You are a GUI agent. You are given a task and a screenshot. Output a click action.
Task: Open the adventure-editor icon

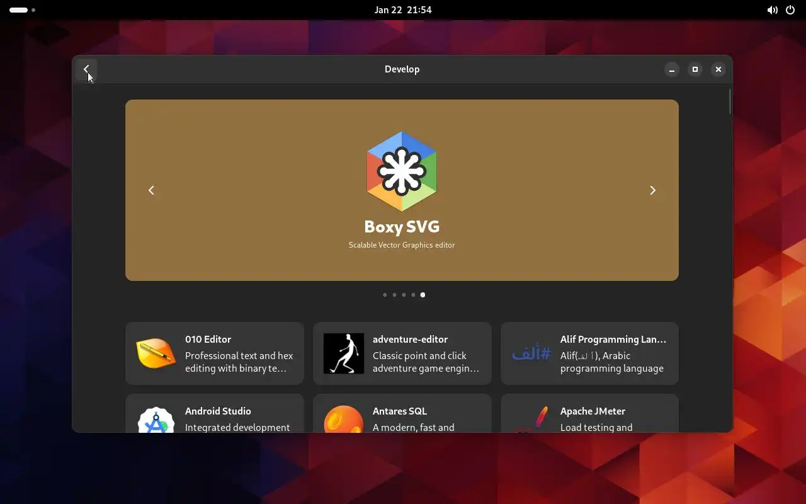(344, 353)
